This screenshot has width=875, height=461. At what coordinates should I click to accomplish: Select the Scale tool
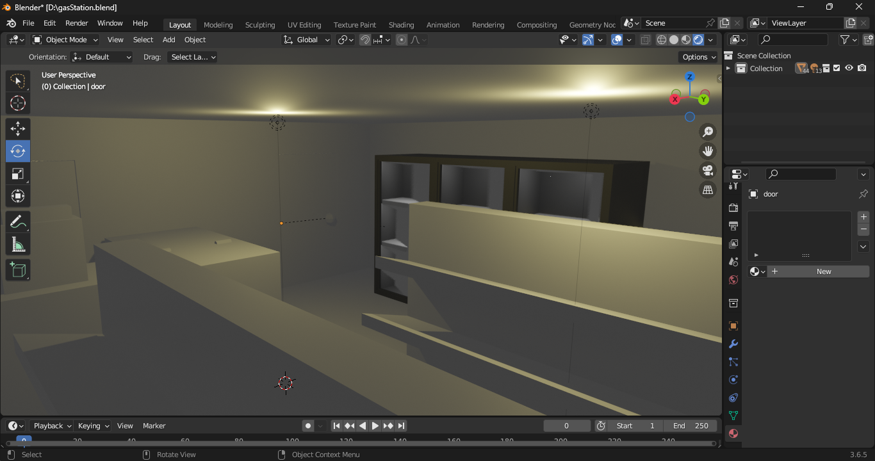point(18,174)
